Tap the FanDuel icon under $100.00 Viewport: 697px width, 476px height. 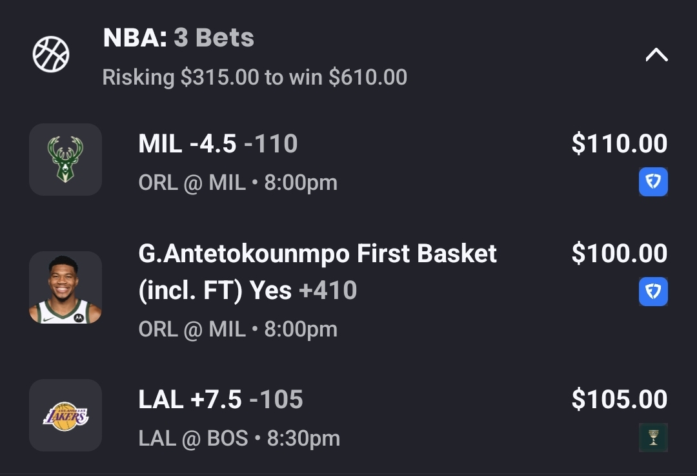click(x=653, y=291)
